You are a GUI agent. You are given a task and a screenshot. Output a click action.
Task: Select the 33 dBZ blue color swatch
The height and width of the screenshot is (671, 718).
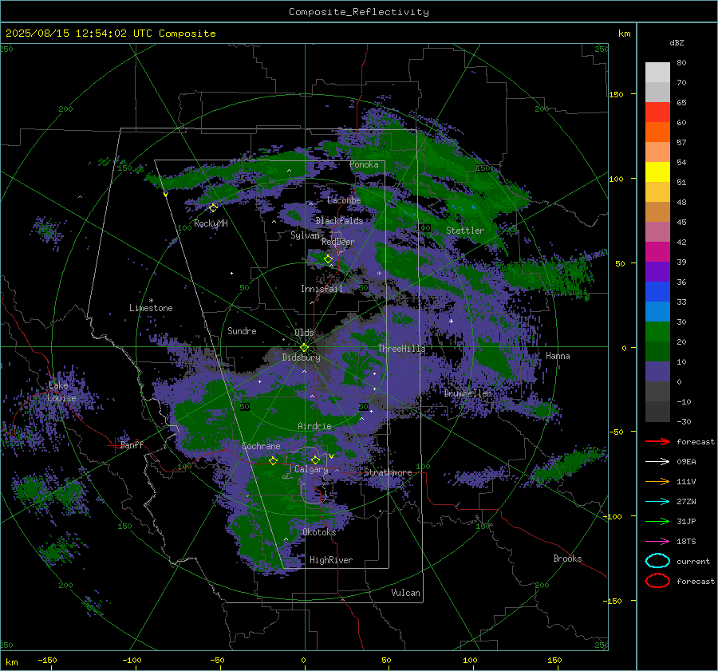pos(657,292)
